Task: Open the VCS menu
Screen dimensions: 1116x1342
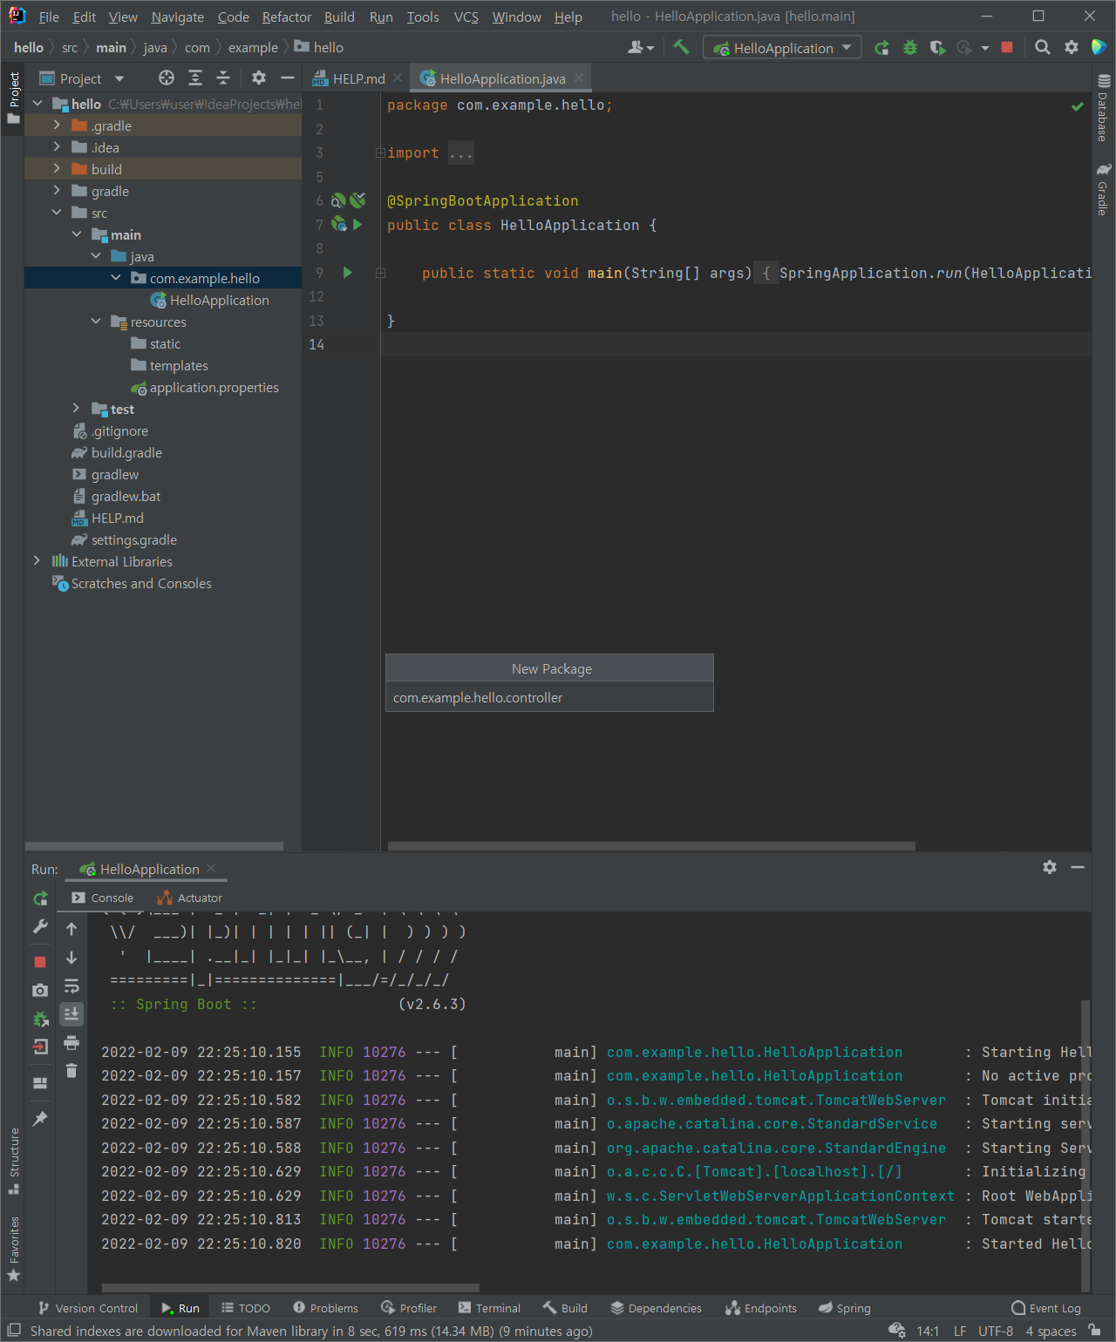Action: (466, 17)
